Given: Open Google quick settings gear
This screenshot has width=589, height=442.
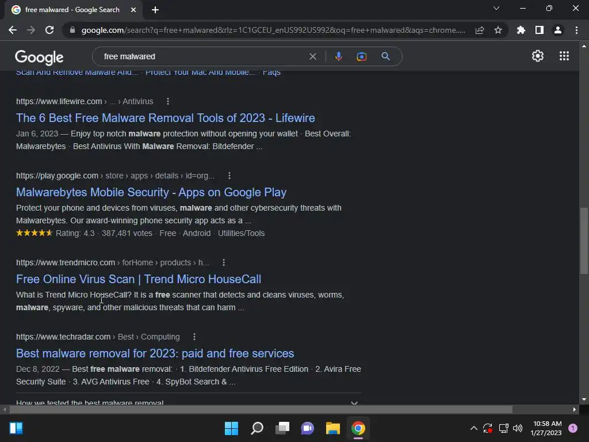Looking at the screenshot, I should tap(538, 56).
